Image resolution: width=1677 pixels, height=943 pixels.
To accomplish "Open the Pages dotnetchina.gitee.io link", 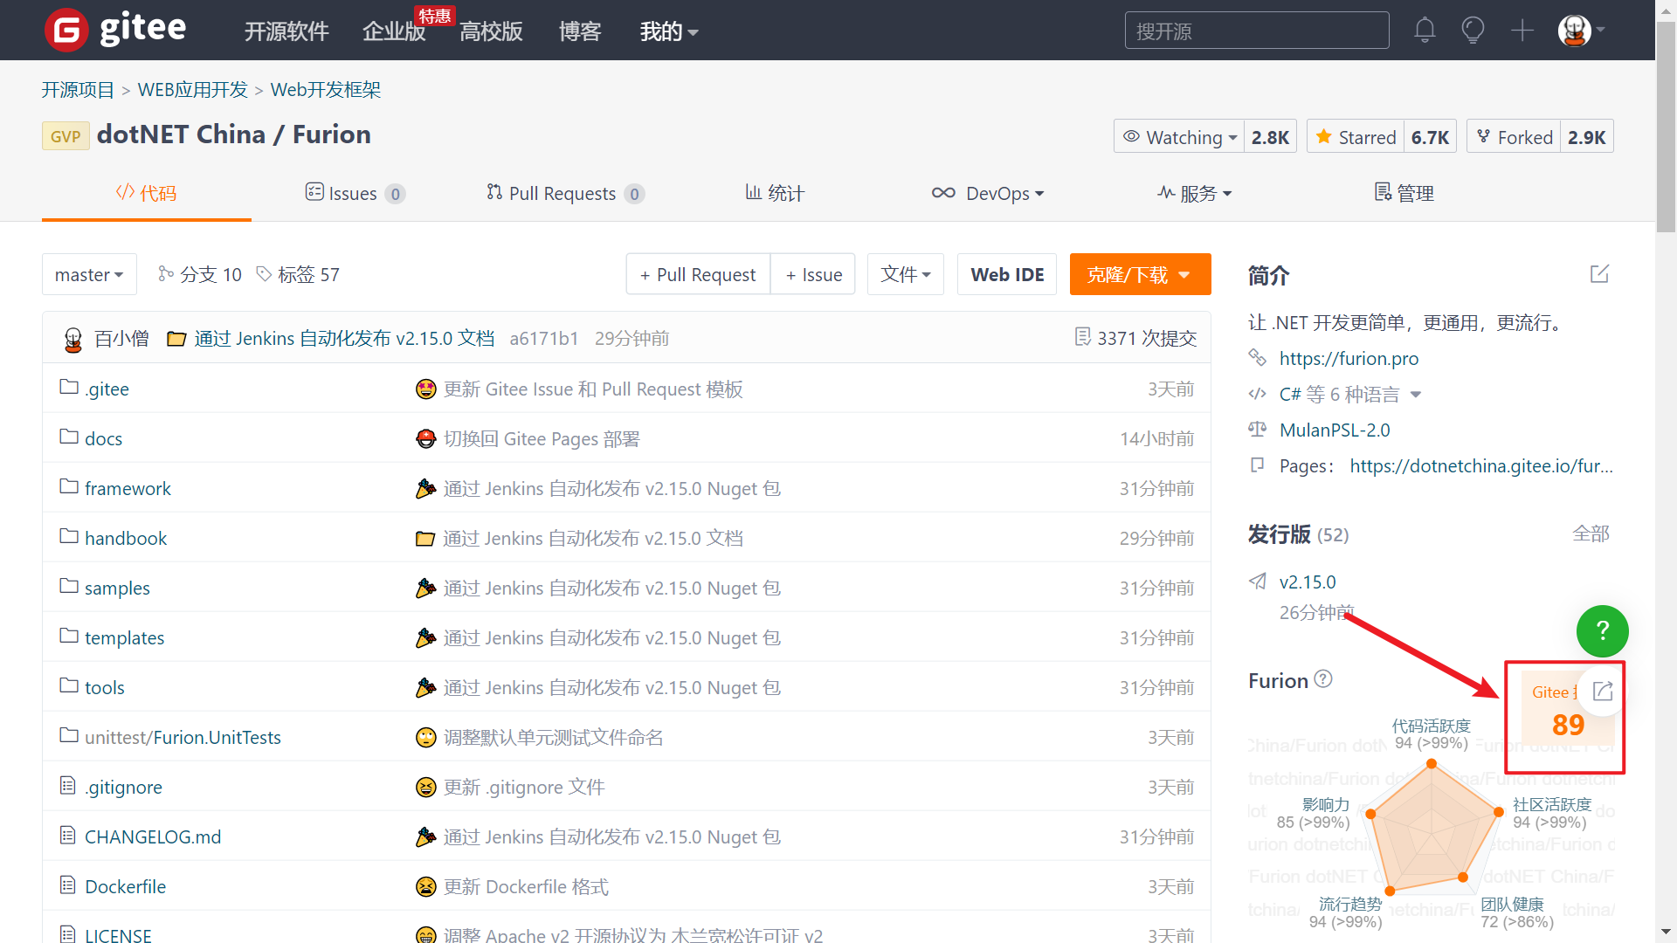I will [1481, 465].
